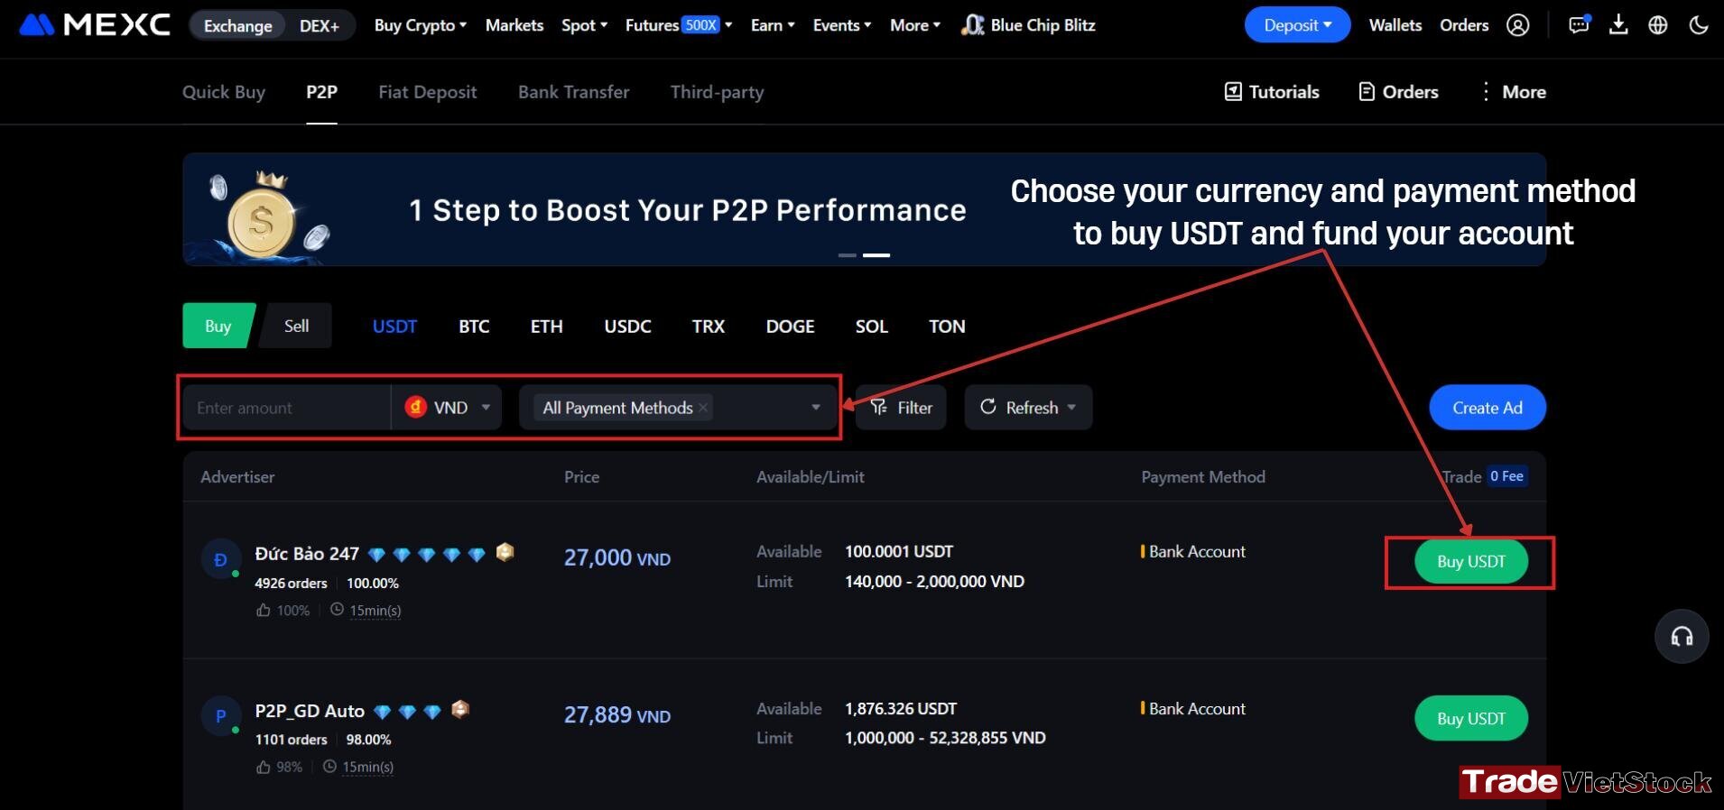Viewport: 1724px width, 810px height.
Task: Switch to Exchange mode
Action: point(238,25)
